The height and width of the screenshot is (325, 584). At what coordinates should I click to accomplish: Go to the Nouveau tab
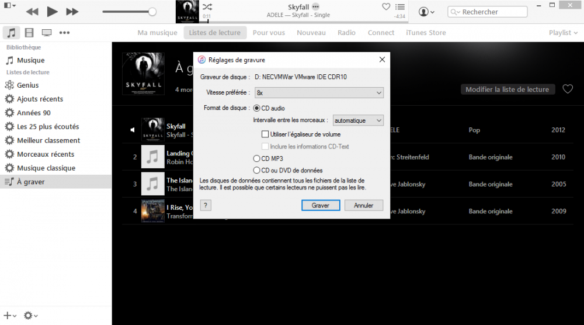coord(311,33)
